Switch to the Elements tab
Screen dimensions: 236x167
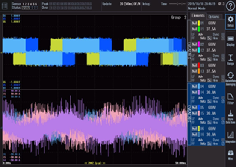coord(198,16)
